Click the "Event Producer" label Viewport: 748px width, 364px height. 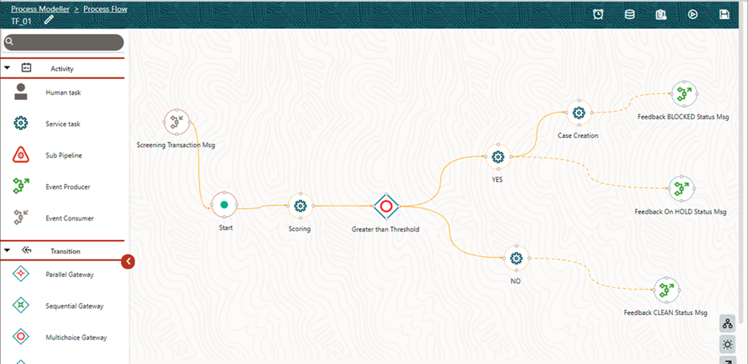pyautogui.click(x=68, y=186)
